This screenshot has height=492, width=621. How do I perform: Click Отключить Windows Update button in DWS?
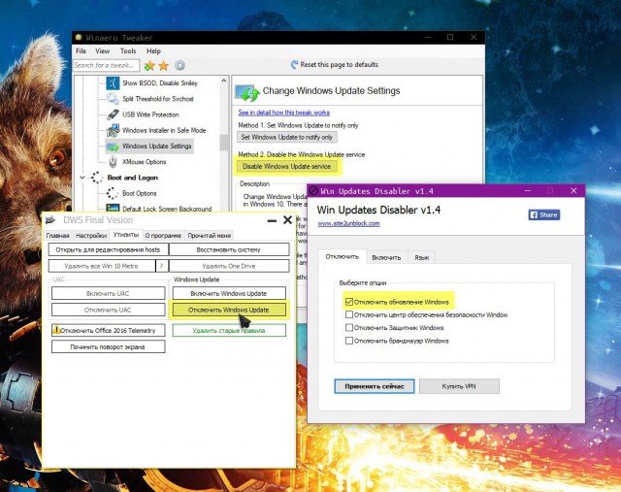pos(229,310)
